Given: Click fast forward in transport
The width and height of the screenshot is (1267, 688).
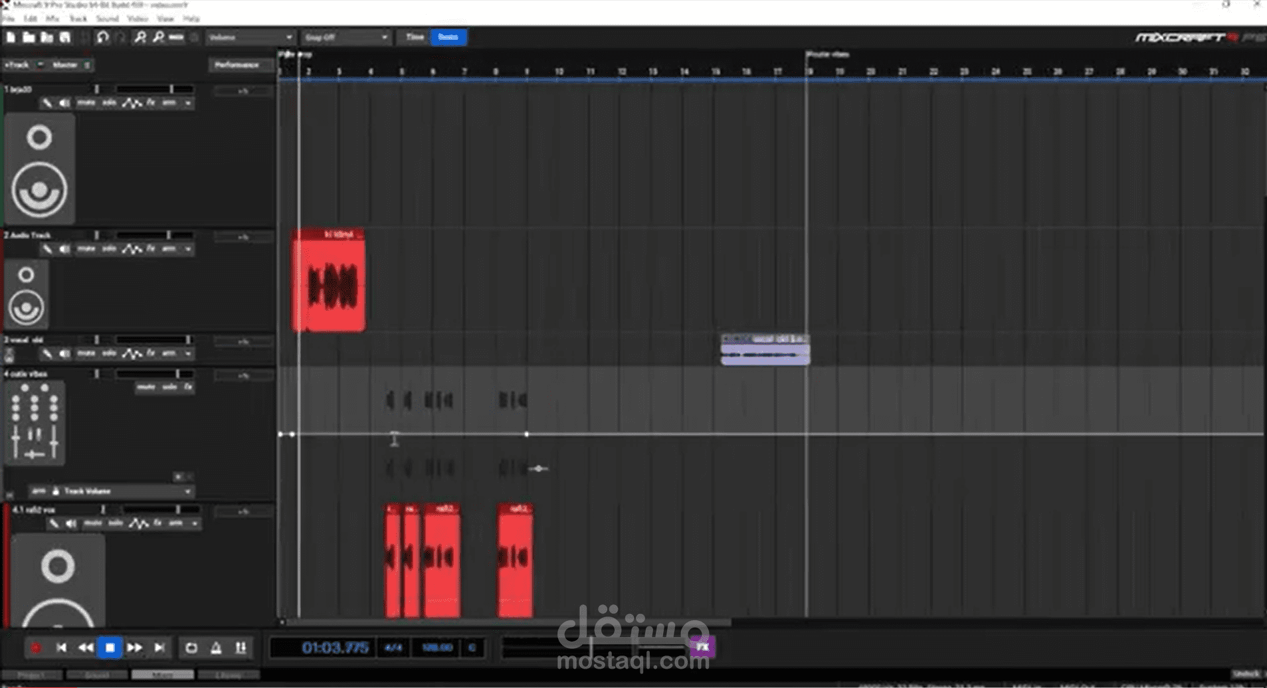Looking at the screenshot, I should [x=134, y=647].
